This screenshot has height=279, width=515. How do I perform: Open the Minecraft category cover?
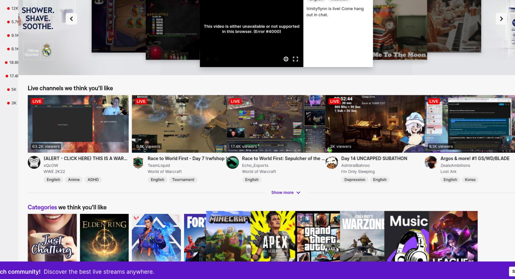(x=229, y=236)
